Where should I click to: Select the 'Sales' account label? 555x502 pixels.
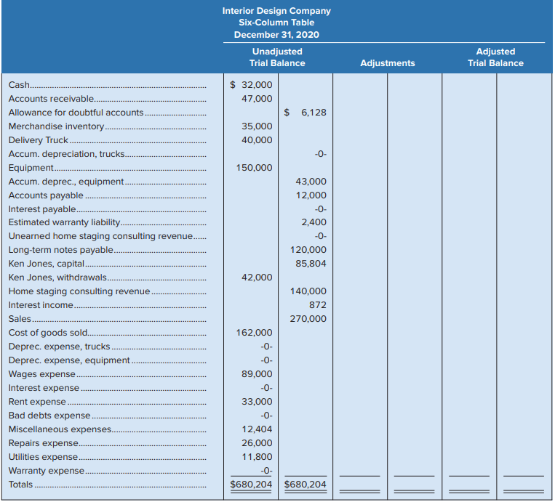[20, 318]
